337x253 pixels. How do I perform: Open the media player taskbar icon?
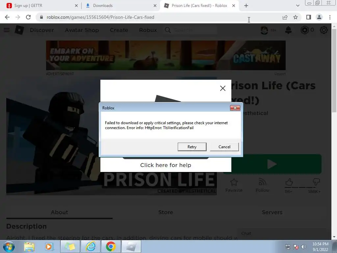click(49, 246)
